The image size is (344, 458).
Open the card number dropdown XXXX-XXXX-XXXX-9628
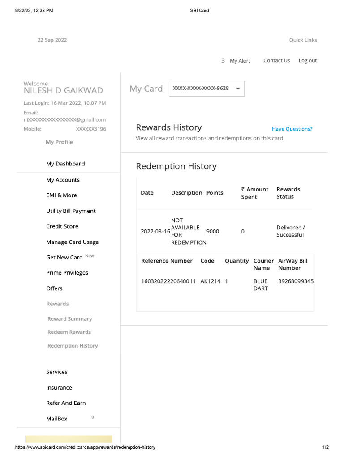click(x=206, y=89)
